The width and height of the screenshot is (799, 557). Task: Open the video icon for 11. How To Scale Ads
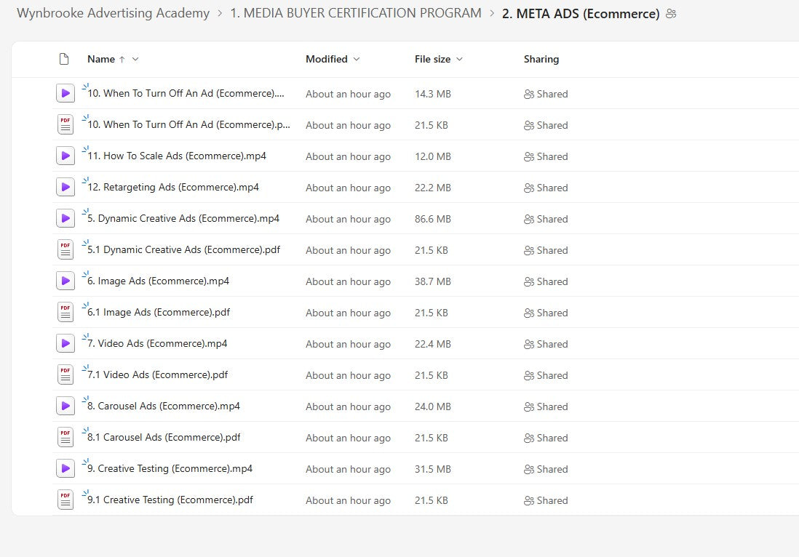[x=65, y=155]
